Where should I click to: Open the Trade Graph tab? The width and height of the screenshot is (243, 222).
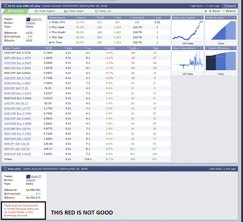(x=74, y=11)
